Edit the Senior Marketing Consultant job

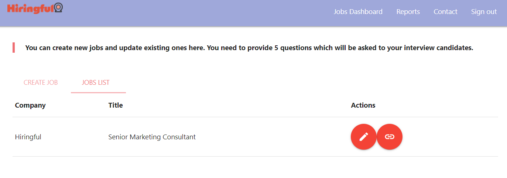pyautogui.click(x=363, y=137)
